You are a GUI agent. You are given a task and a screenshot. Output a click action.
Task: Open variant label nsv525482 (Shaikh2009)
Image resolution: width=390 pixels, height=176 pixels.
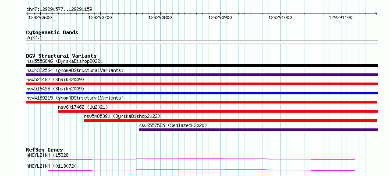55,79
